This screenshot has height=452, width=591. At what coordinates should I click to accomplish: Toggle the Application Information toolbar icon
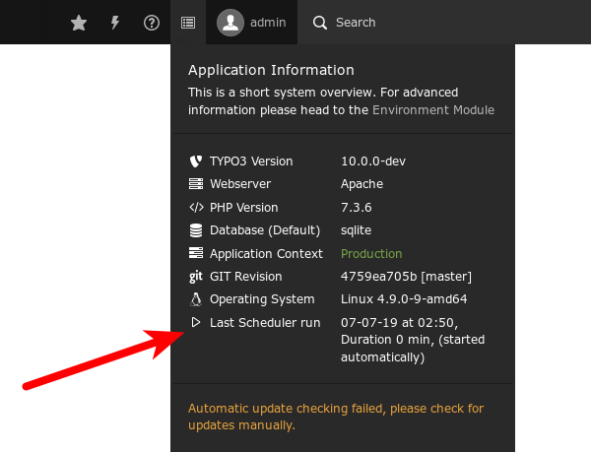click(x=188, y=23)
